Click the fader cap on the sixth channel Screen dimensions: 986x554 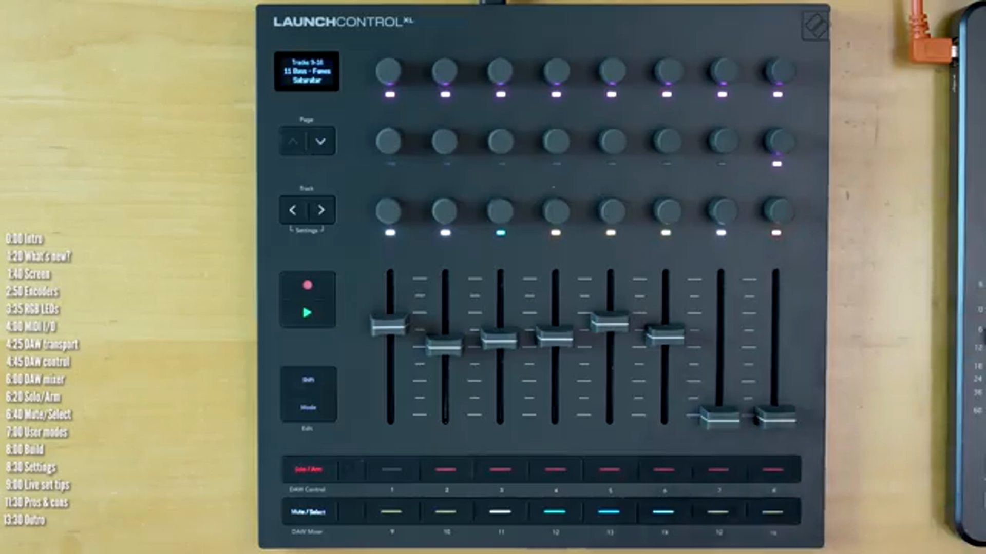click(665, 335)
